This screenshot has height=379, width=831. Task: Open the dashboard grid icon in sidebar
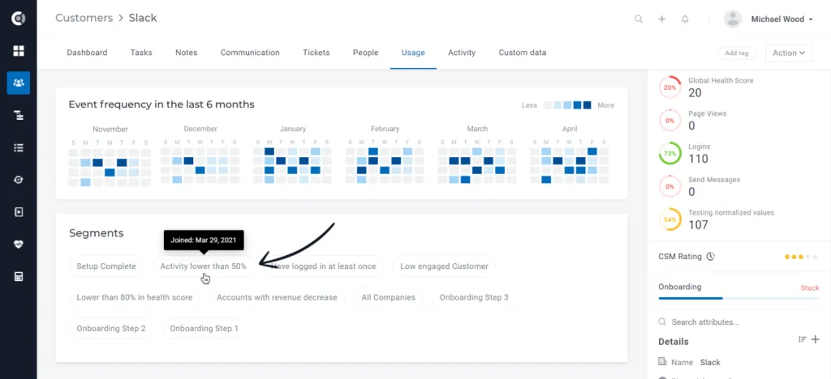coord(19,51)
